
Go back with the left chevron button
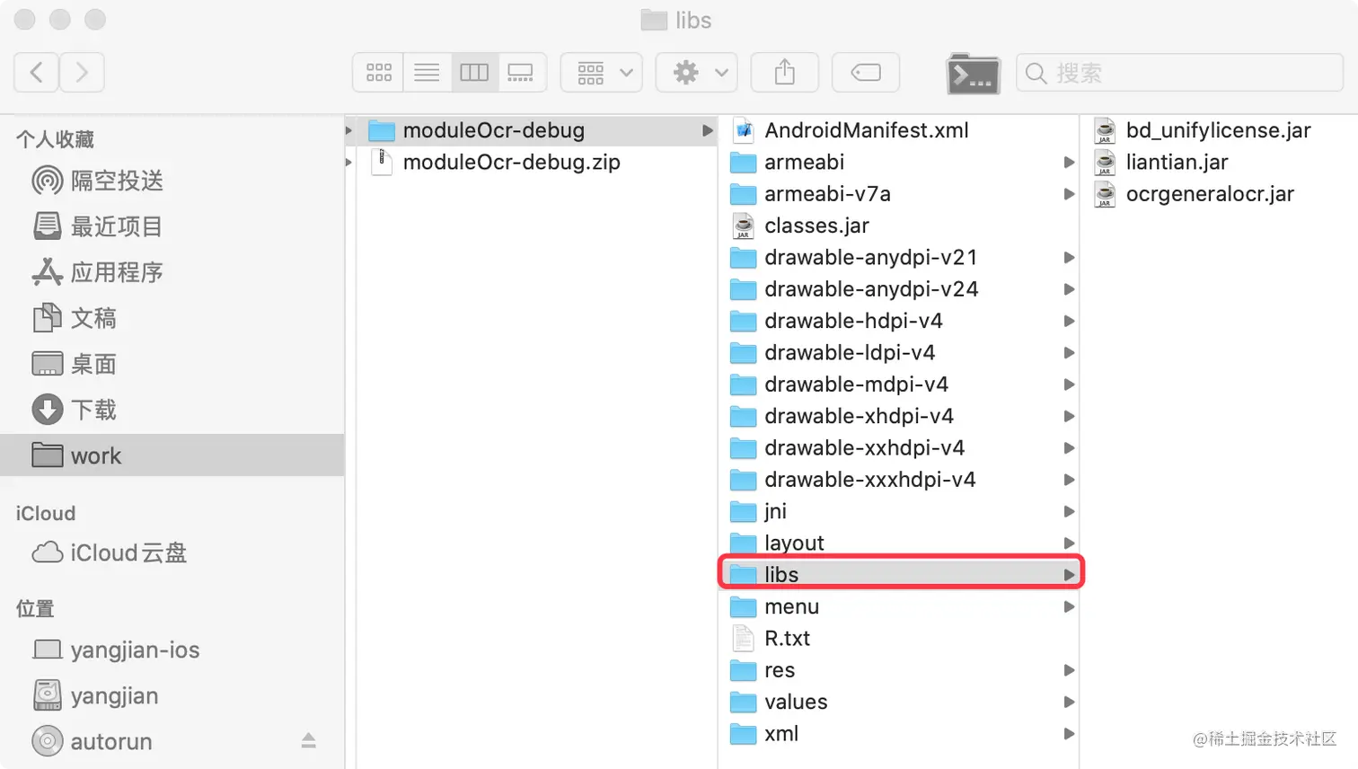click(37, 73)
